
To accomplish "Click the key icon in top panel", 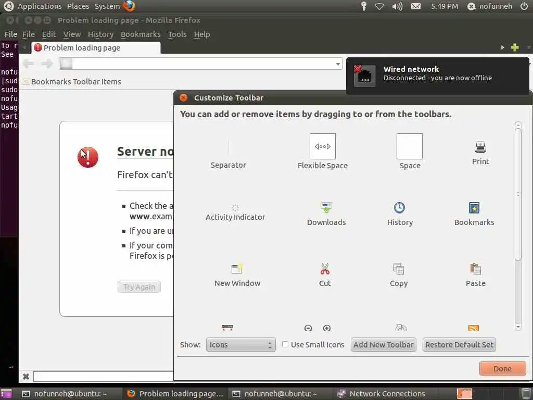I will click(364, 6).
